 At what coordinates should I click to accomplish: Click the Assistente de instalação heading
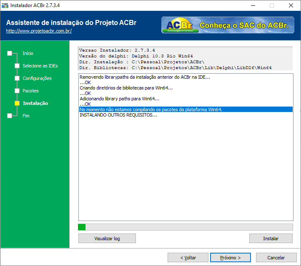click(x=71, y=22)
